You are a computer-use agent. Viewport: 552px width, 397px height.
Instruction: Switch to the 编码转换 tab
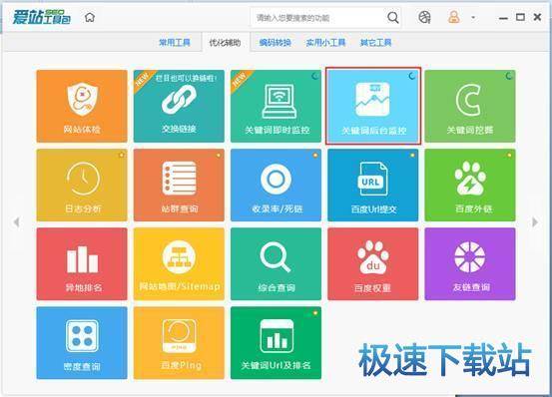pyautogui.click(x=275, y=43)
